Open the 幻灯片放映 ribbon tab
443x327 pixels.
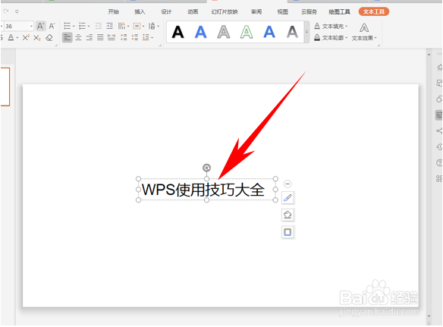(x=225, y=11)
